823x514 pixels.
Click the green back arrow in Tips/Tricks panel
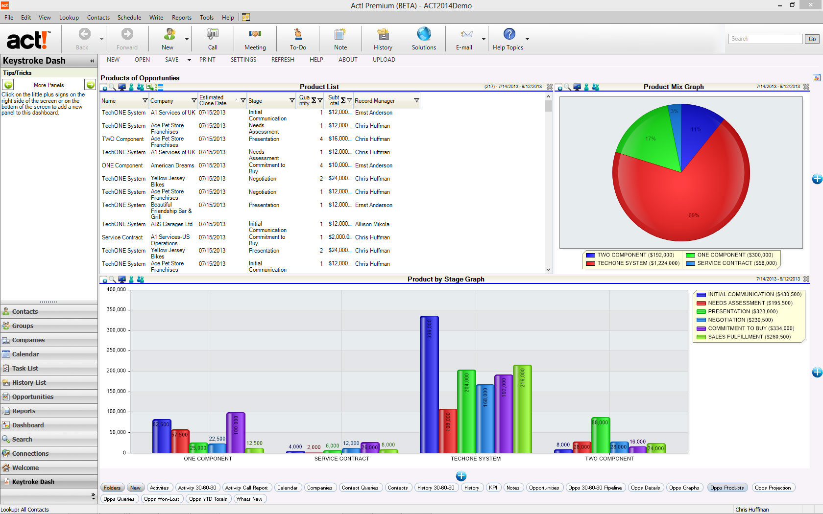pos(8,85)
